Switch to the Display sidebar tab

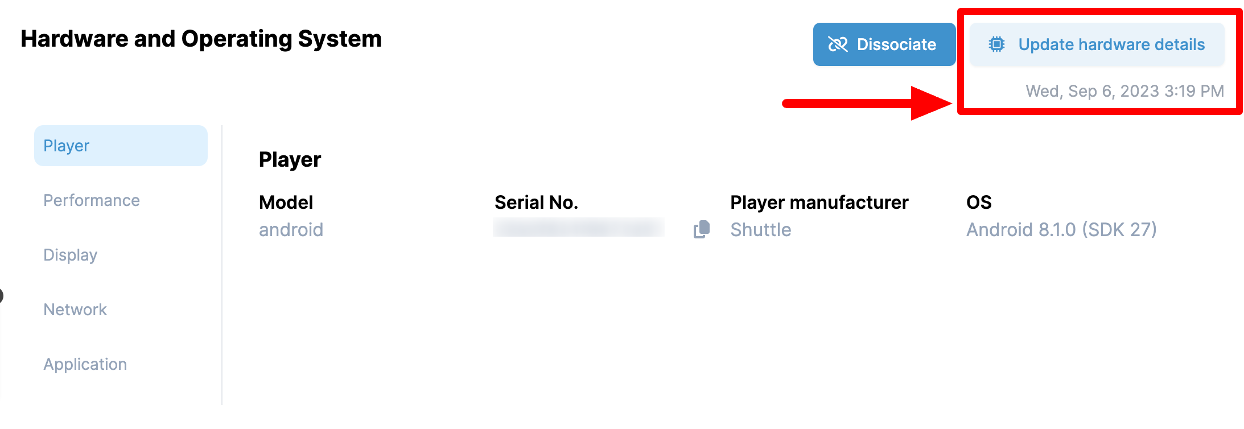click(x=71, y=255)
